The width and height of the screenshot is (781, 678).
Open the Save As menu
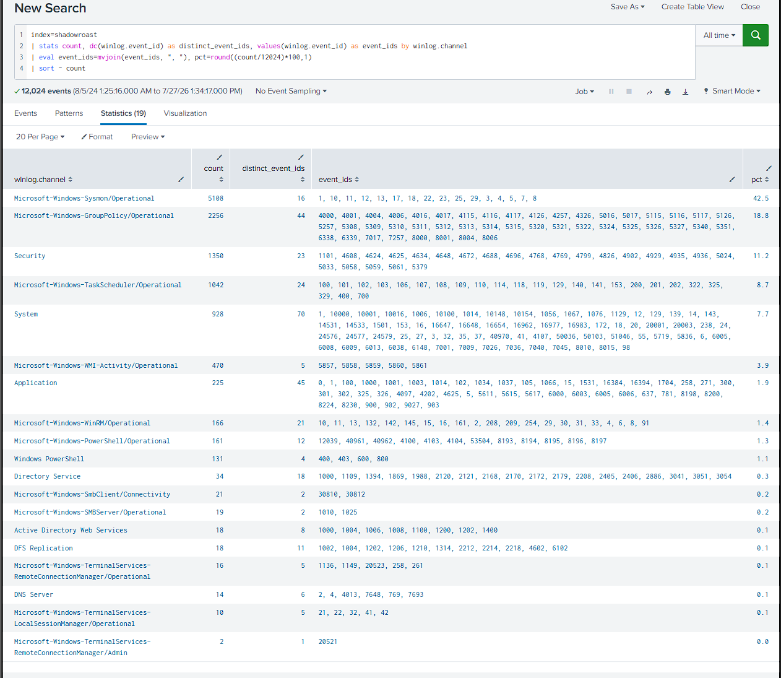[628, 7]
